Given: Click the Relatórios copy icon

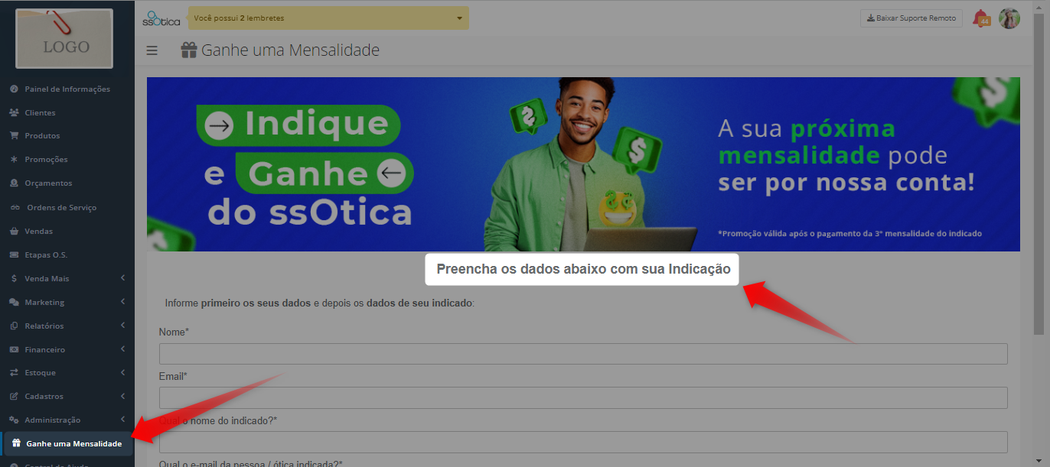Looking at the screenshot, I should (14, 326).
